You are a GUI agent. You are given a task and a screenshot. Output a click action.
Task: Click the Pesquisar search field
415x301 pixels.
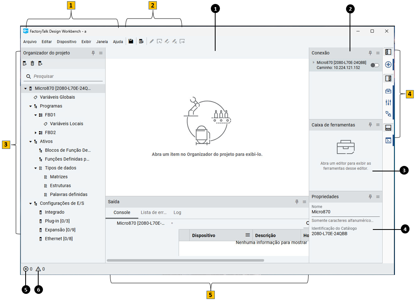click(x=63, y=76)
